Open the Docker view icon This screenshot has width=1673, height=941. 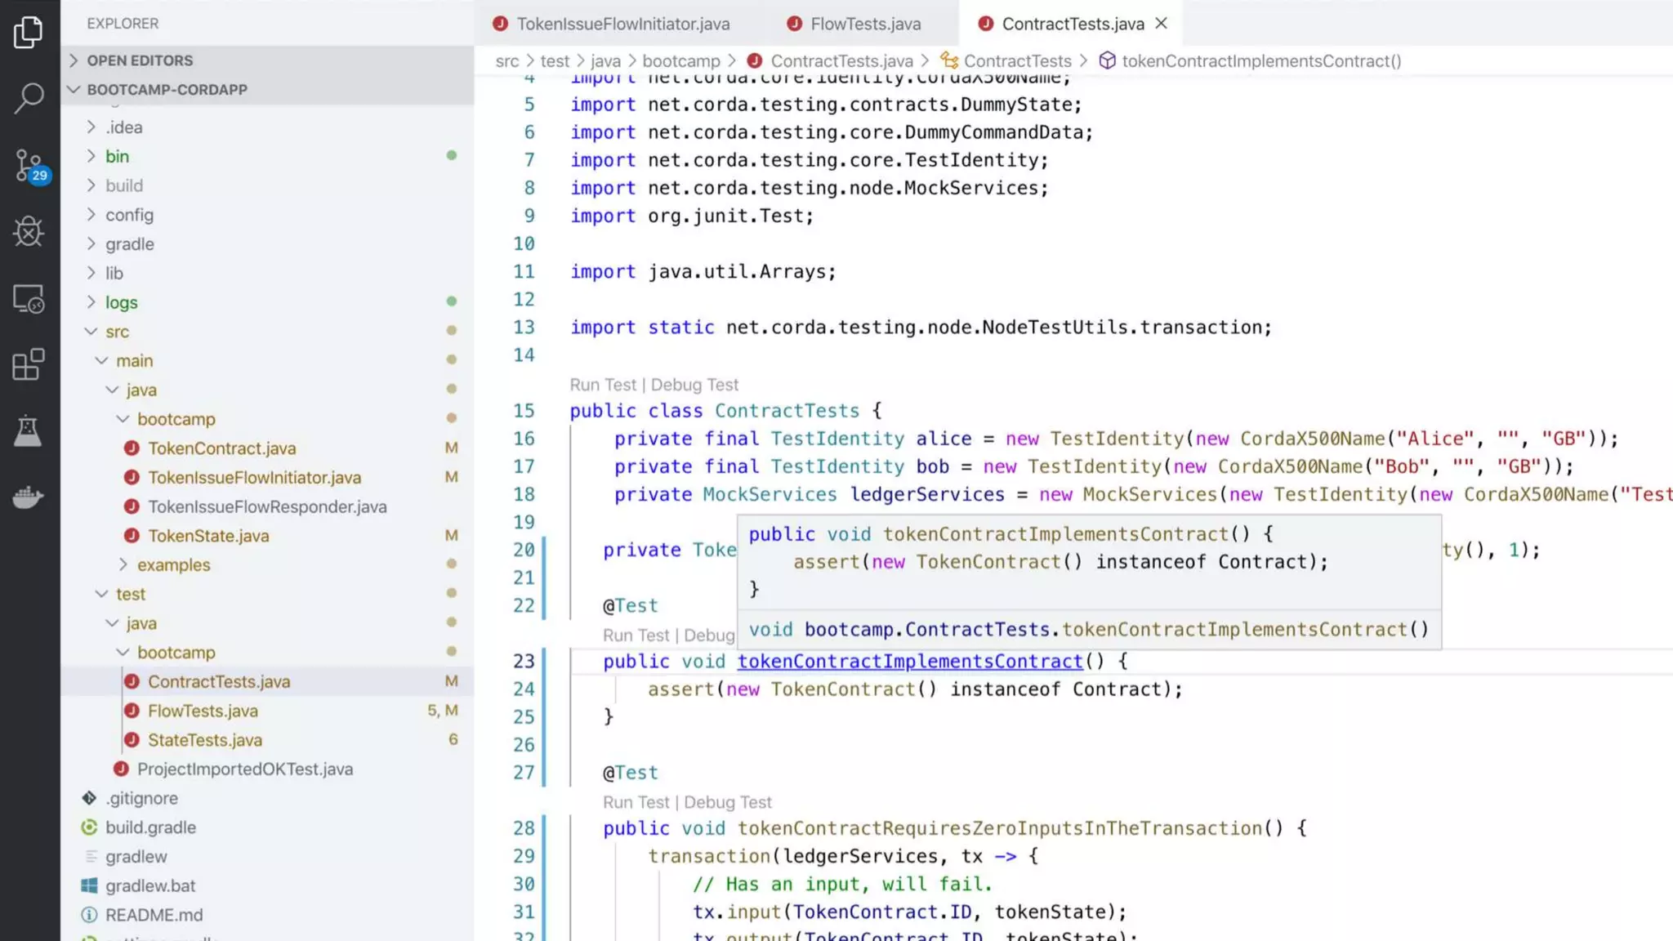tap(29, 497)
